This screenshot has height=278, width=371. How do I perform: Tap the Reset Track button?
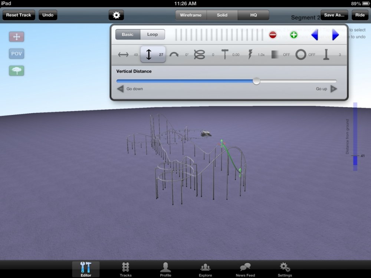tap(19, 15)
